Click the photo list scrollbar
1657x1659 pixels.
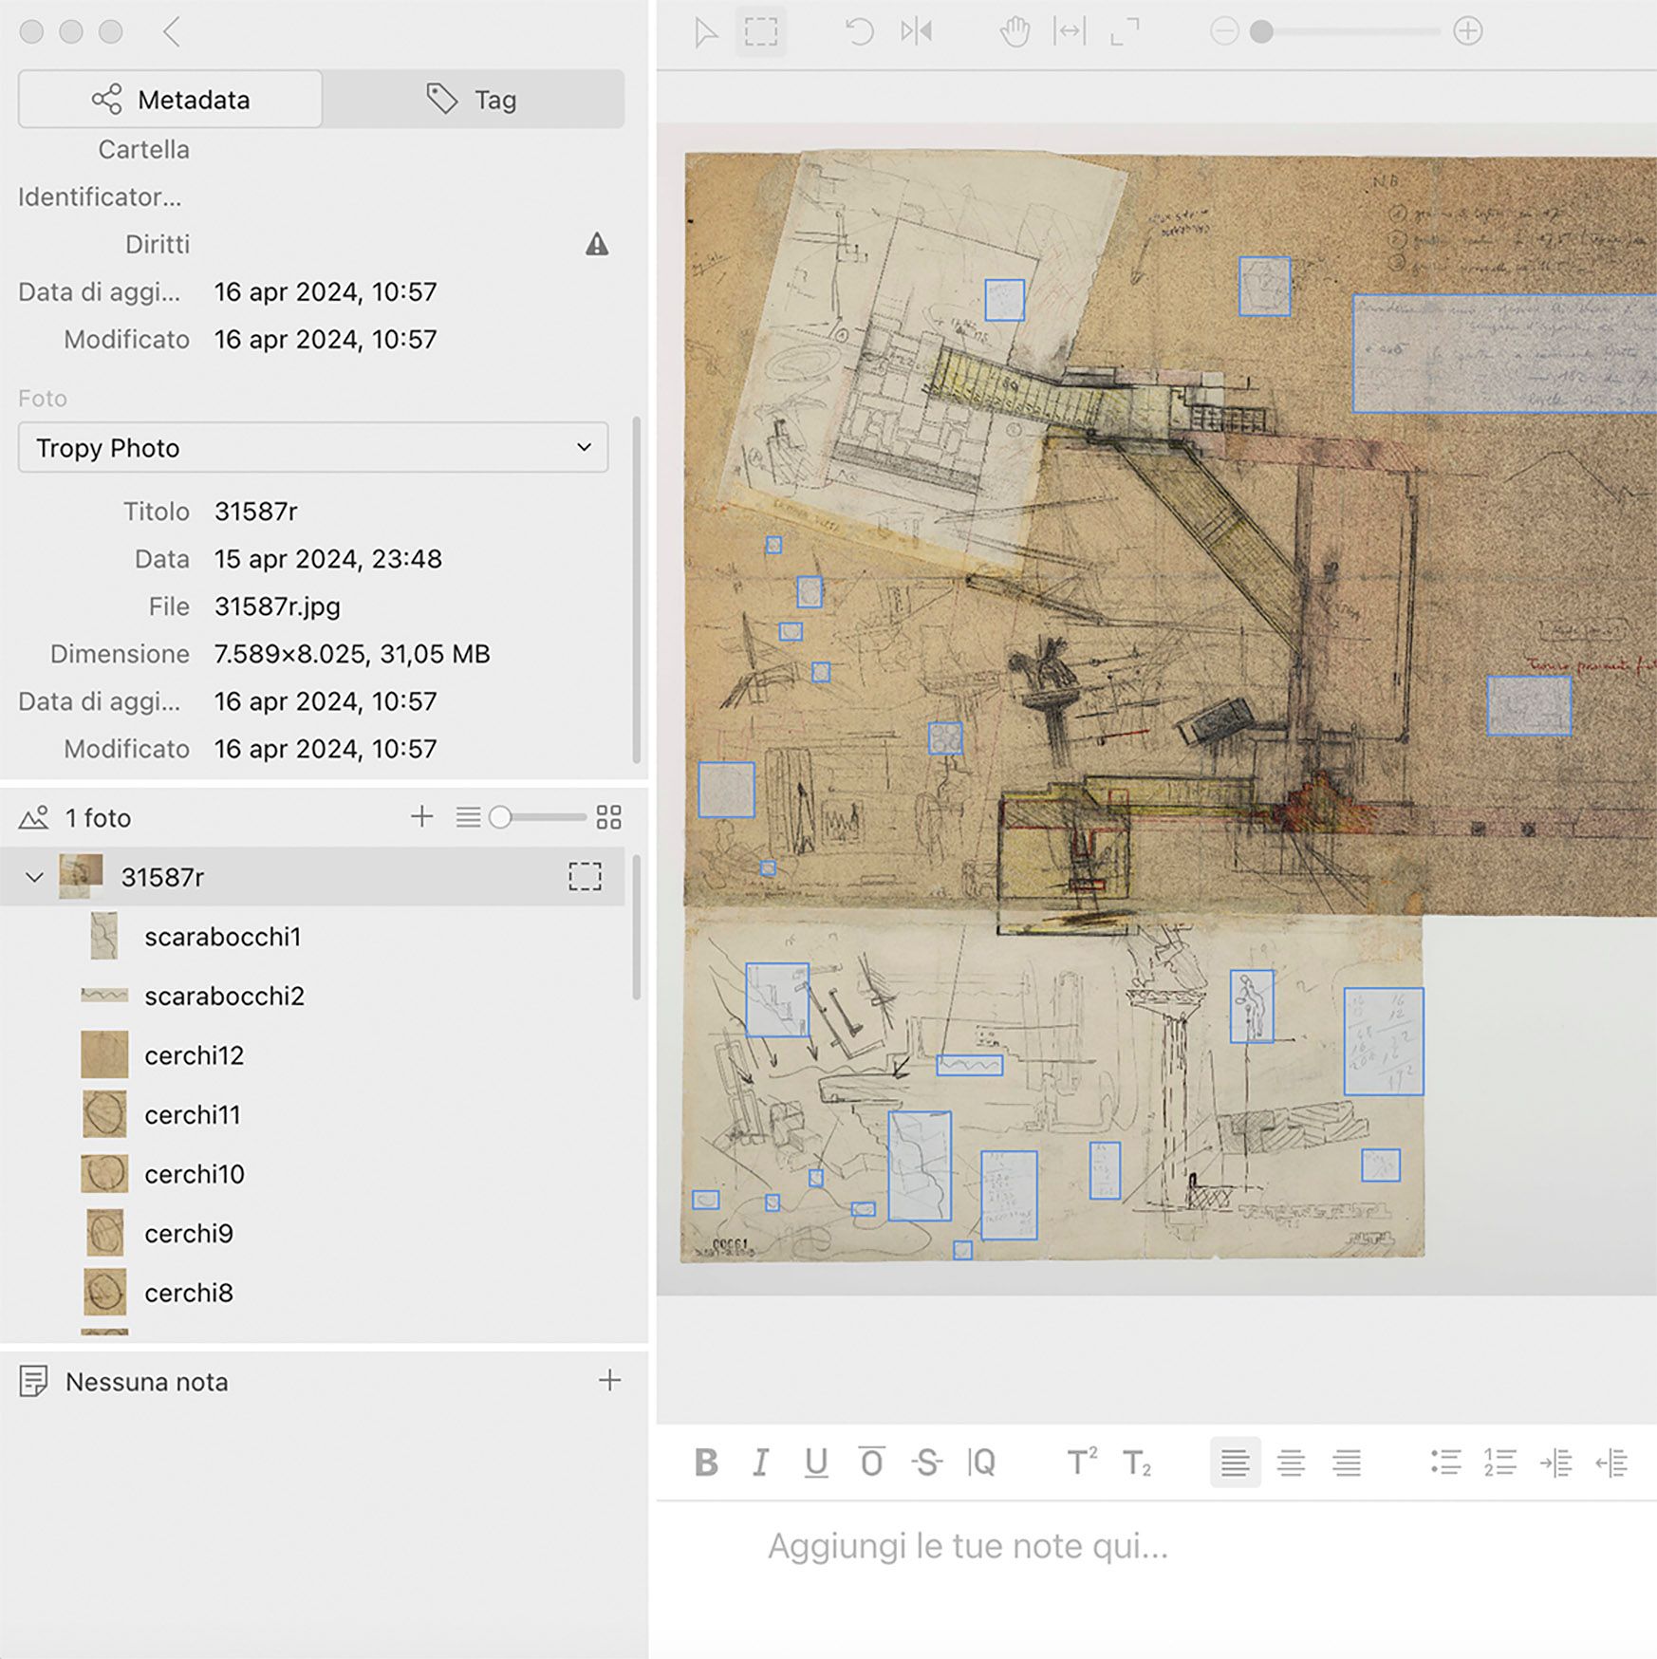pos(637,927)
